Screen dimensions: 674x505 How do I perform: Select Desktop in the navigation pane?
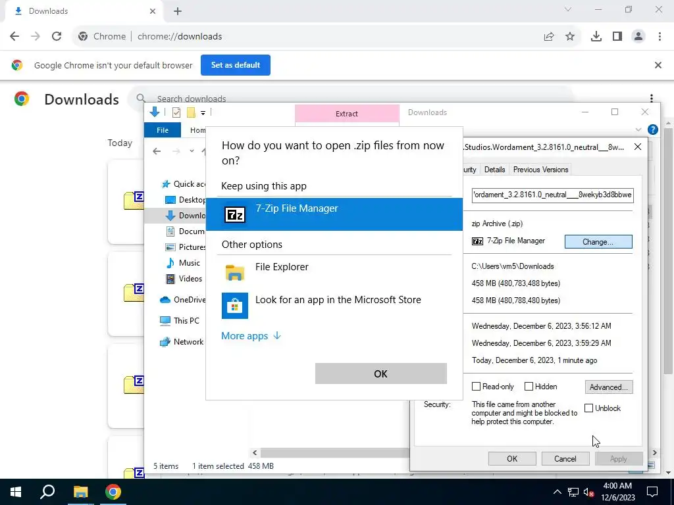pos(185,200)
